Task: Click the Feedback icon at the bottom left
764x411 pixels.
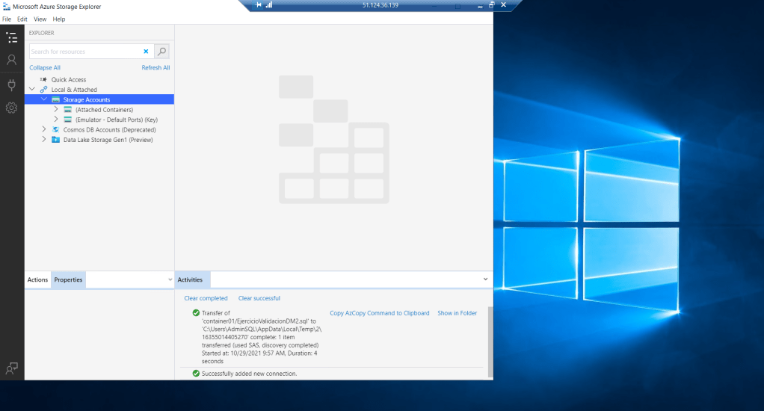Action: (11, 368)
